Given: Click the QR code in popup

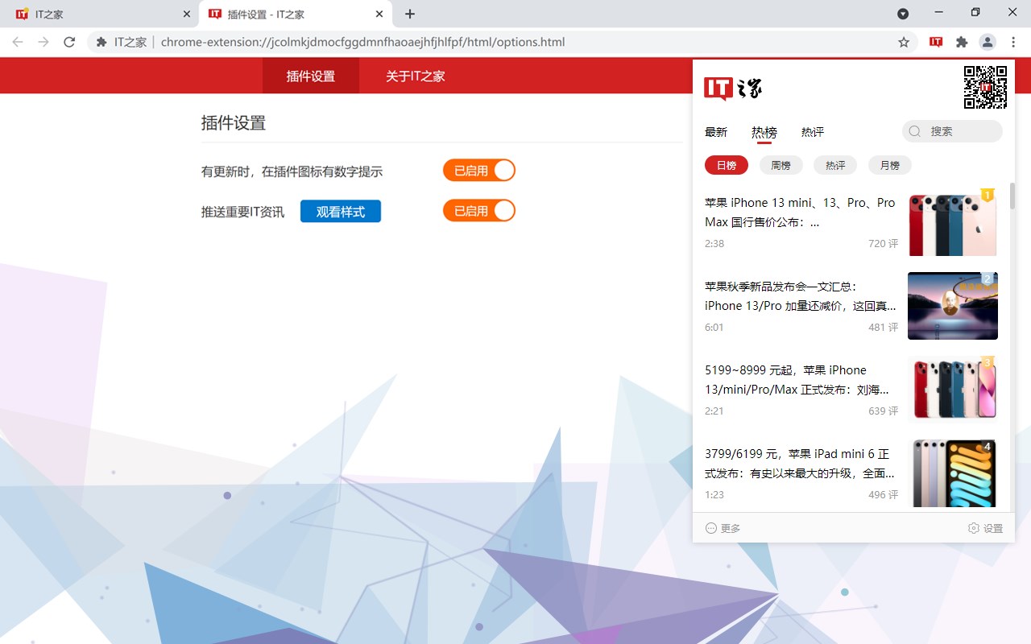Looking at the screenshot, I should point(985,87).
